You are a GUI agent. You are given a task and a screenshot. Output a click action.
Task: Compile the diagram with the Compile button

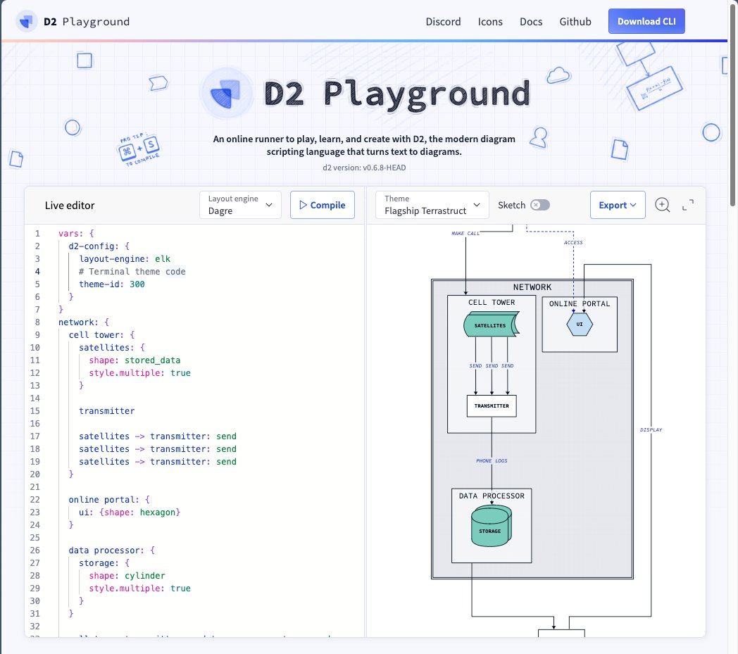pyautogui.click(x=323, y=205)
